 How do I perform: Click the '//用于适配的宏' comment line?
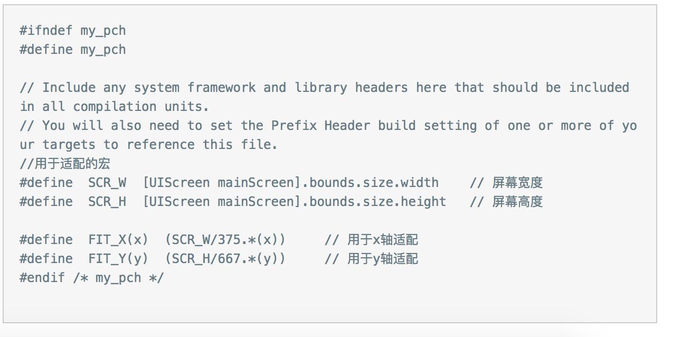click(x=65, y=164)
